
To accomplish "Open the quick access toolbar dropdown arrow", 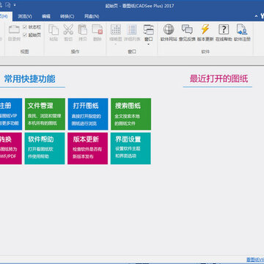I will (15, 4).
